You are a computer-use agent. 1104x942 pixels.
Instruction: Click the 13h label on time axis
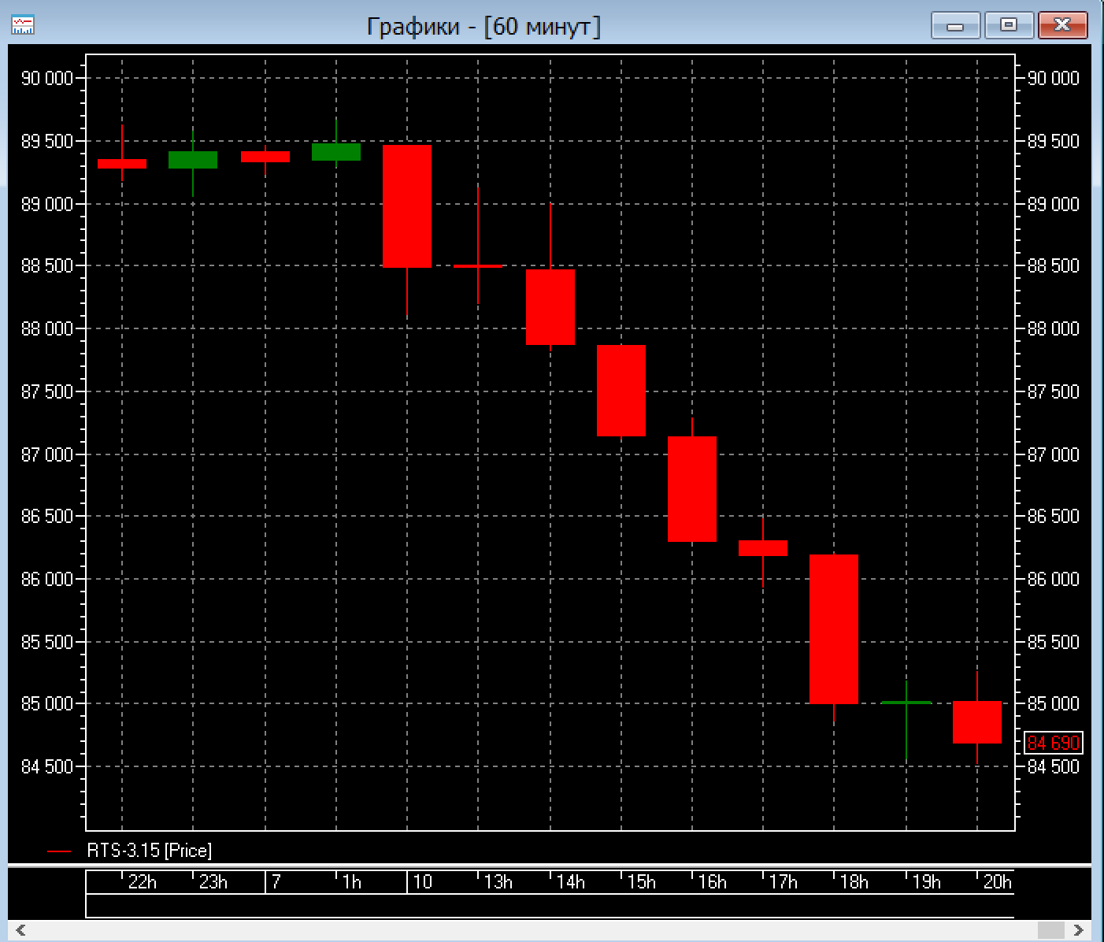coord(498,881)
